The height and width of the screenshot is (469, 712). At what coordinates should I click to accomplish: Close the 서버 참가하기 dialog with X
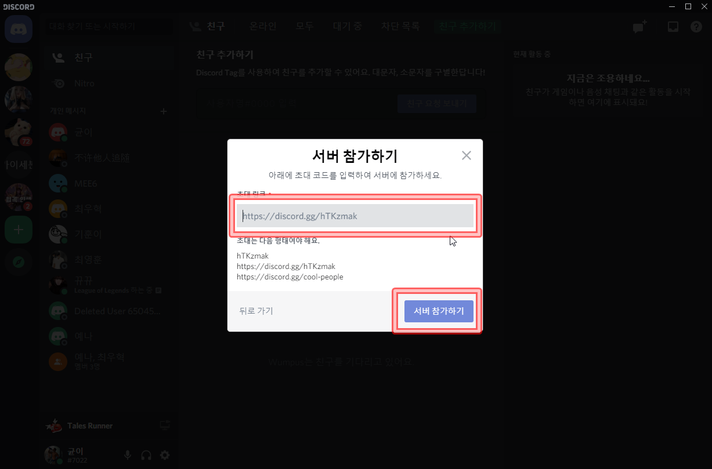tap(467, 155)
